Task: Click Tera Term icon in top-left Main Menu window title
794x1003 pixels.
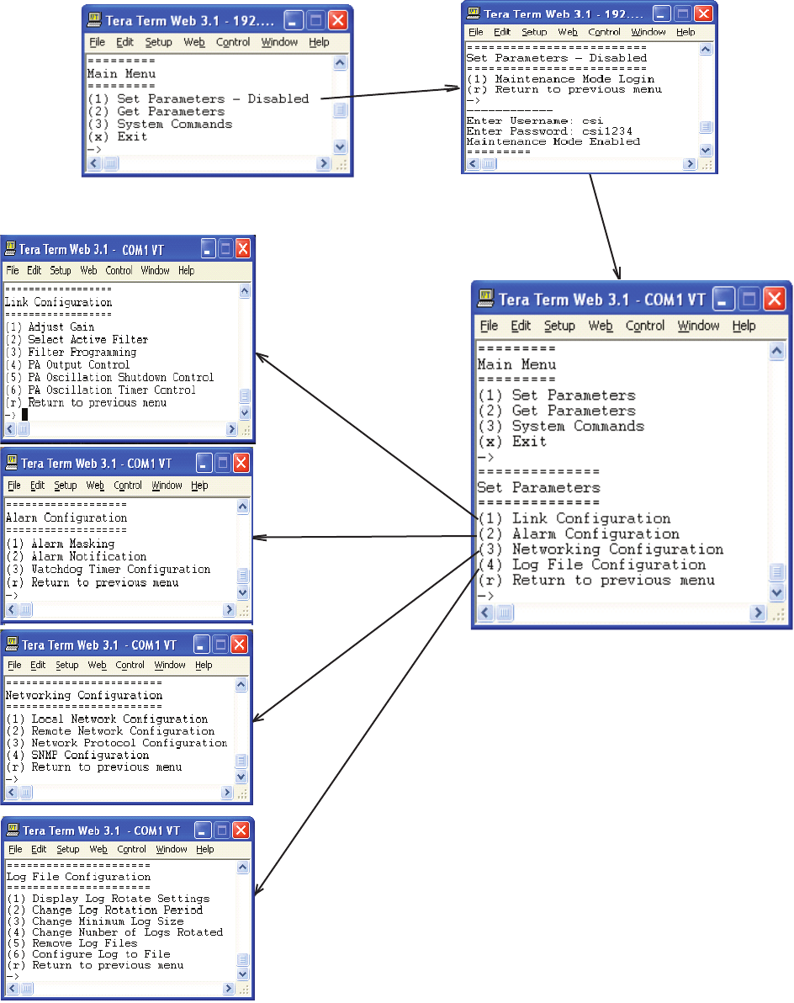Action: tap(94, 20)
